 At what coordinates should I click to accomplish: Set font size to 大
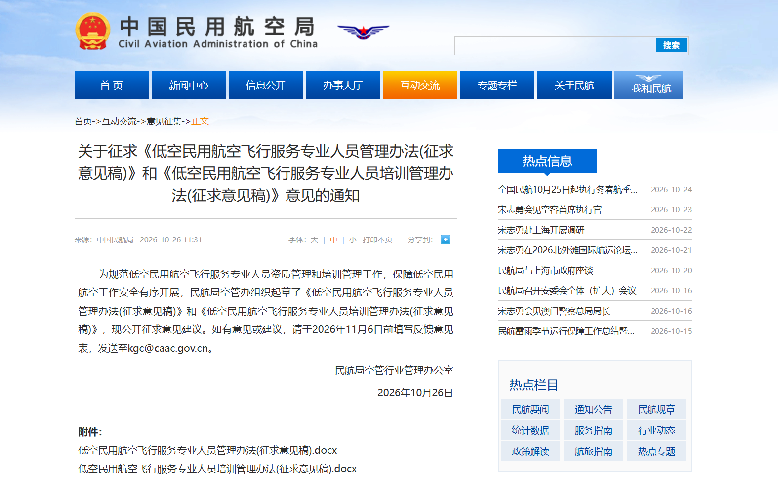coord(314,240)
